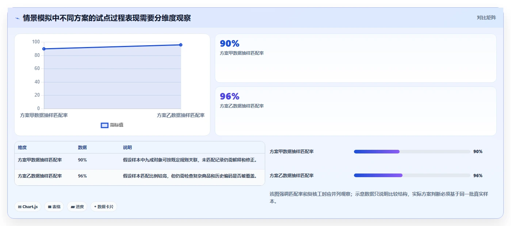Click the icon inside the Chart.js tag
The image size is (511, 226).
[20, 207]
